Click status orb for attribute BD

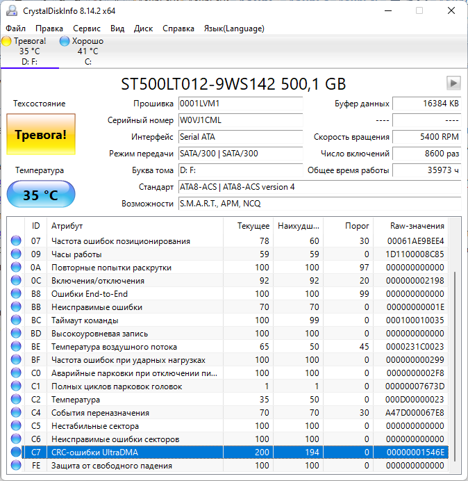16,333
